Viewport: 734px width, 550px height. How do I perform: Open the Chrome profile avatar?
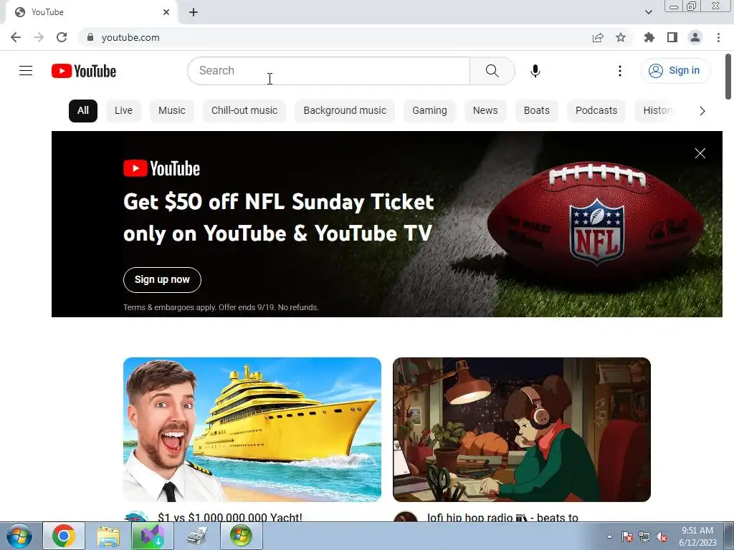point(695,37)
